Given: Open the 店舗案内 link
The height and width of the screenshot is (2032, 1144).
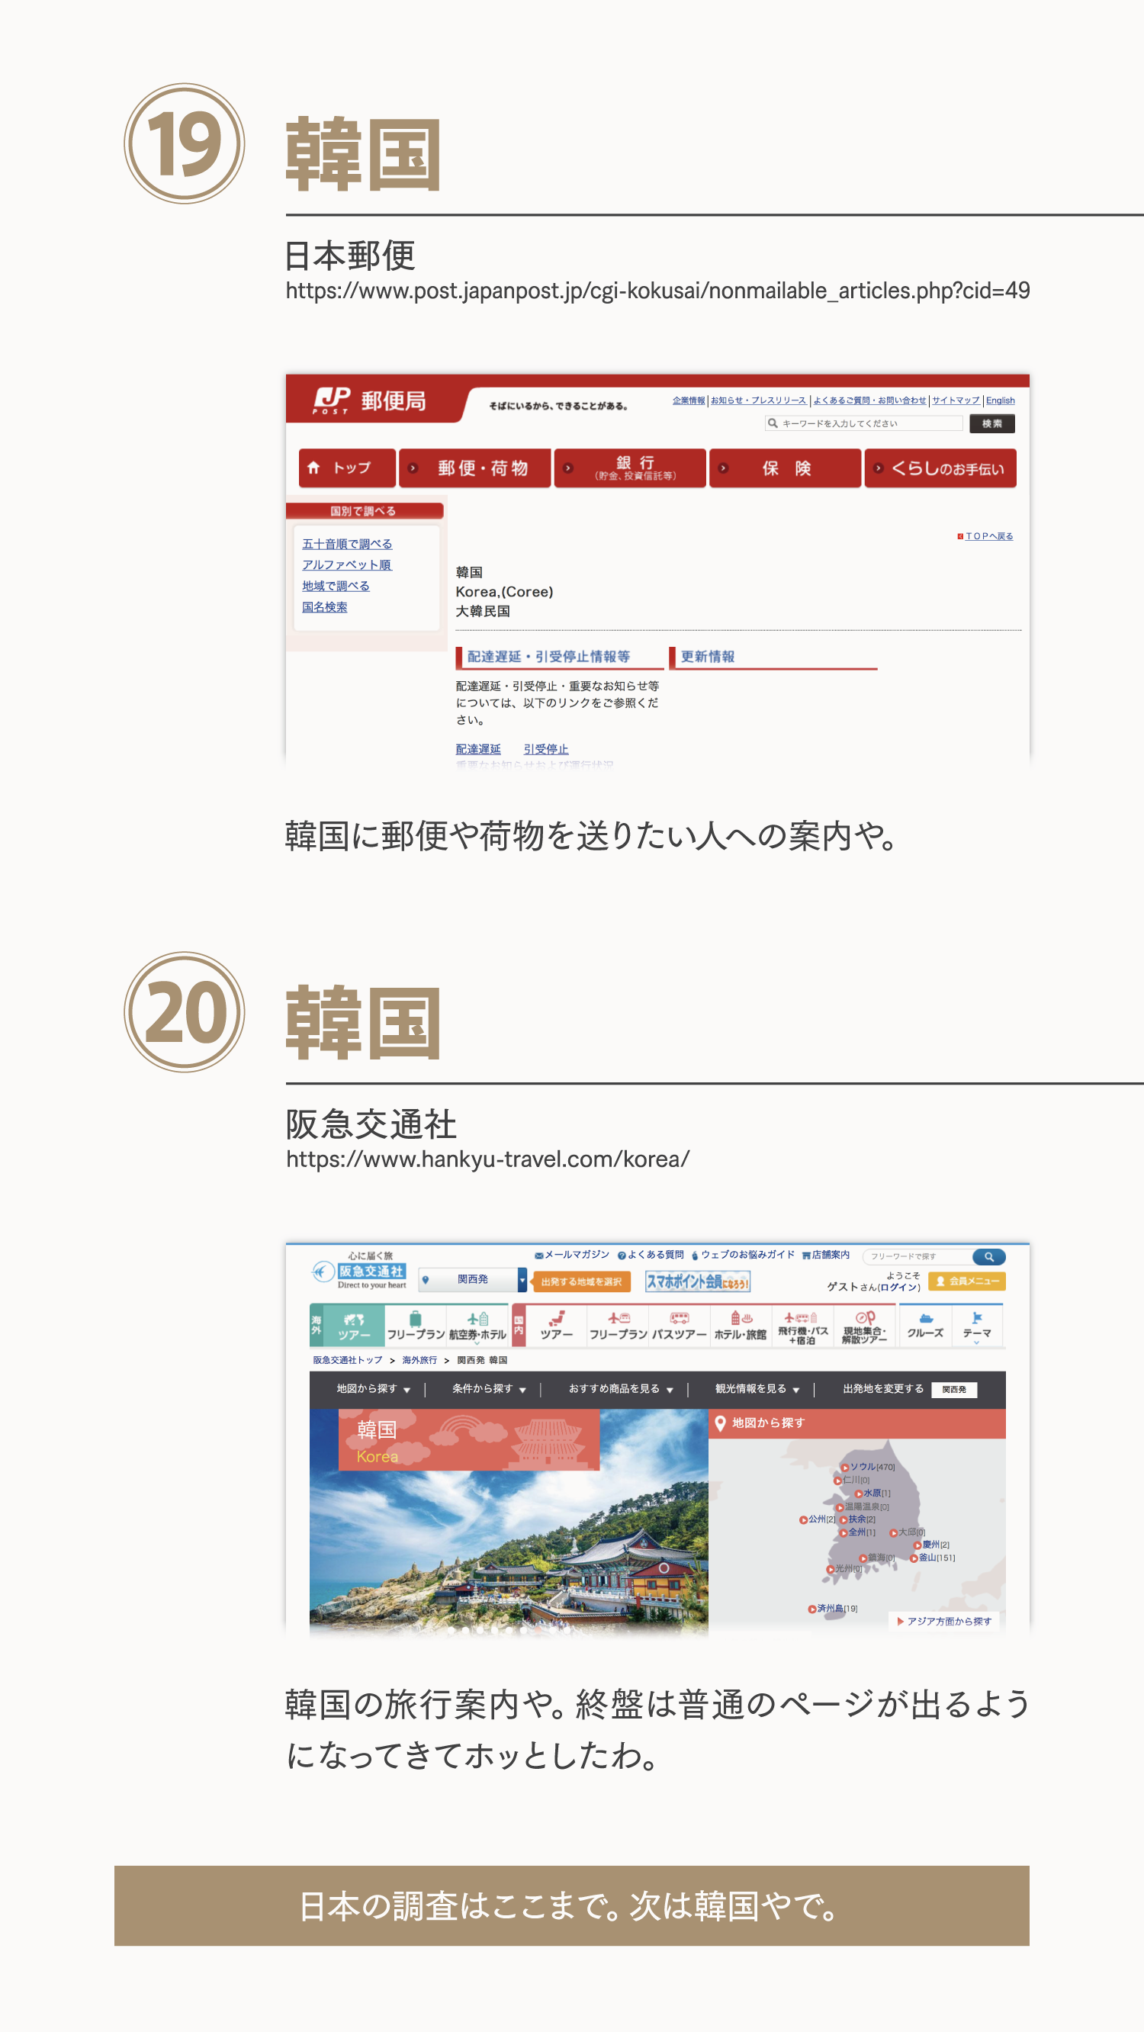Looking at the screenshot, I should coord(826,1255).
